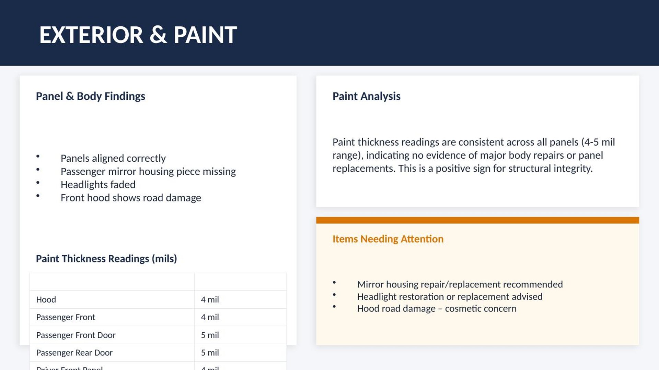Select the Headlight restoration or replacement advised bullet
Image resolution: width=659 pixels, height=370 pixels.
pos(450,297)
